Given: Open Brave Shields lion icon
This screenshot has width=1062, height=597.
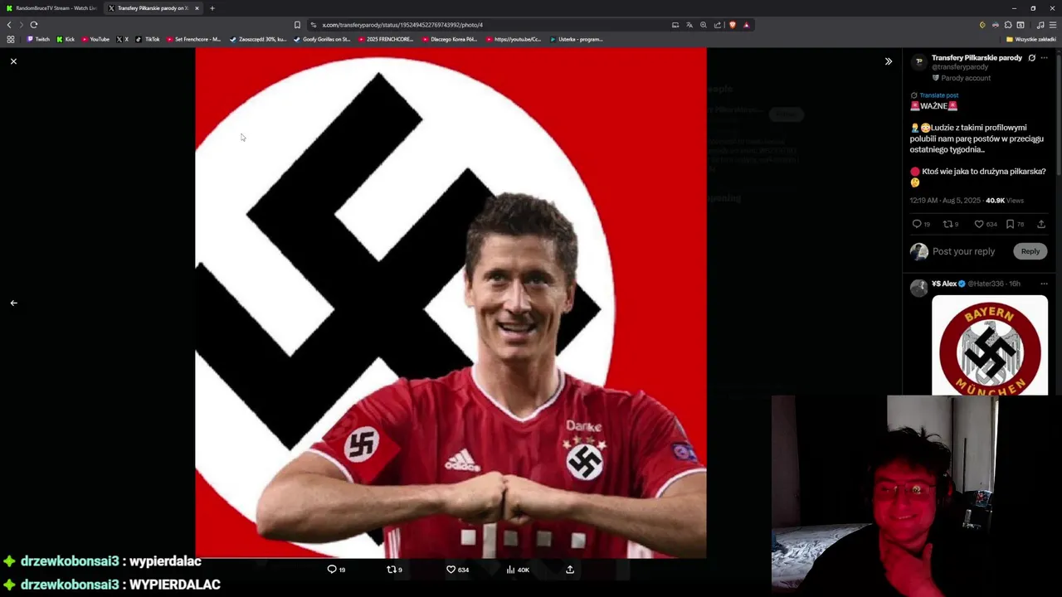Looking at the screenshot, I should [732, 25].
